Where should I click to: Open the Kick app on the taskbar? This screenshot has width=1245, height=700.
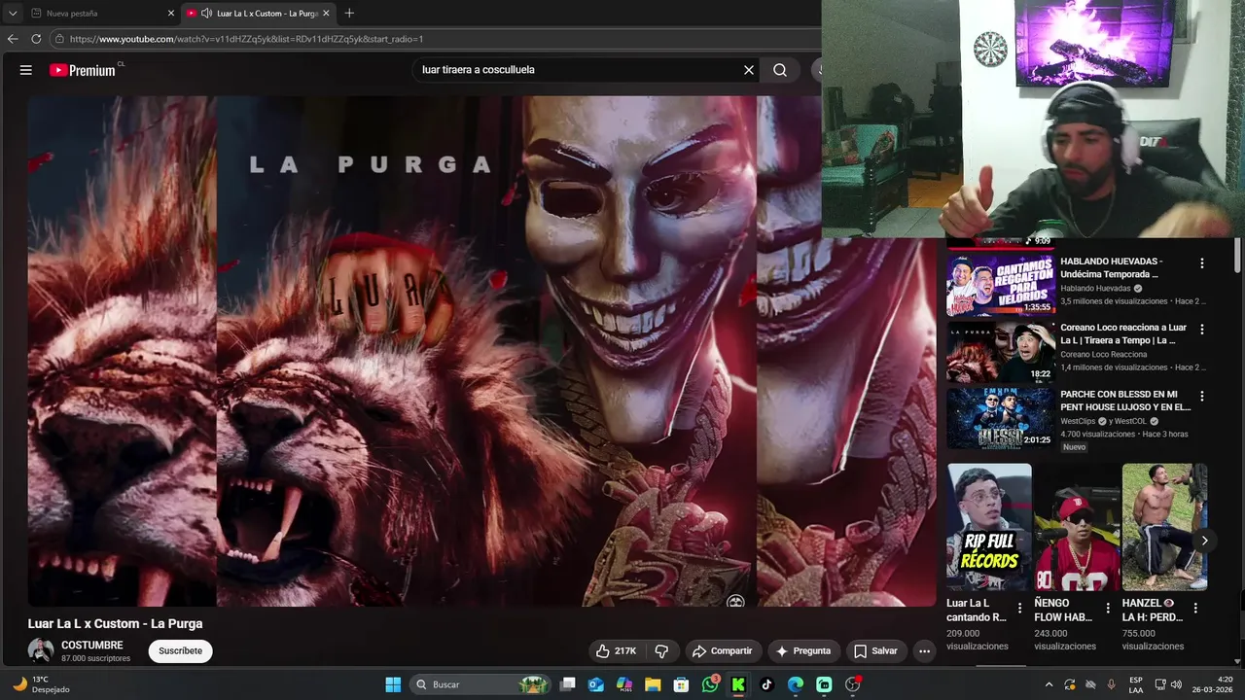[738, 684]
